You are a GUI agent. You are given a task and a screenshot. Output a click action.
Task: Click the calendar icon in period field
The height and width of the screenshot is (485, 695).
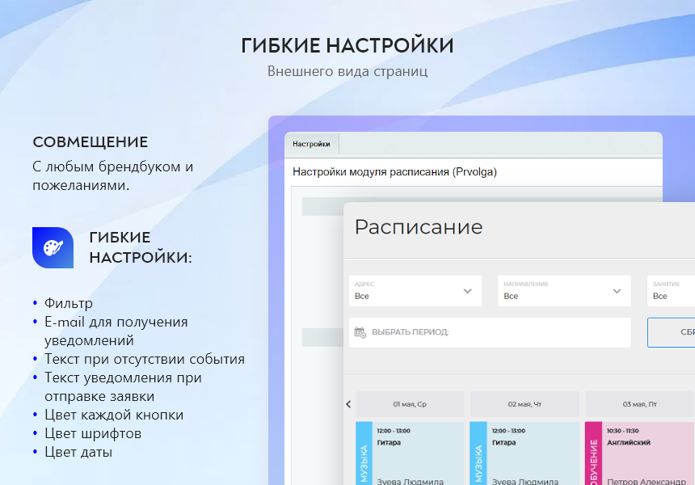coord(360,331)
